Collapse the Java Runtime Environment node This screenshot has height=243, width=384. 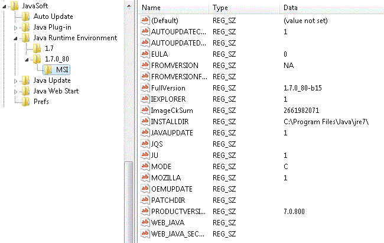[15, 38]
